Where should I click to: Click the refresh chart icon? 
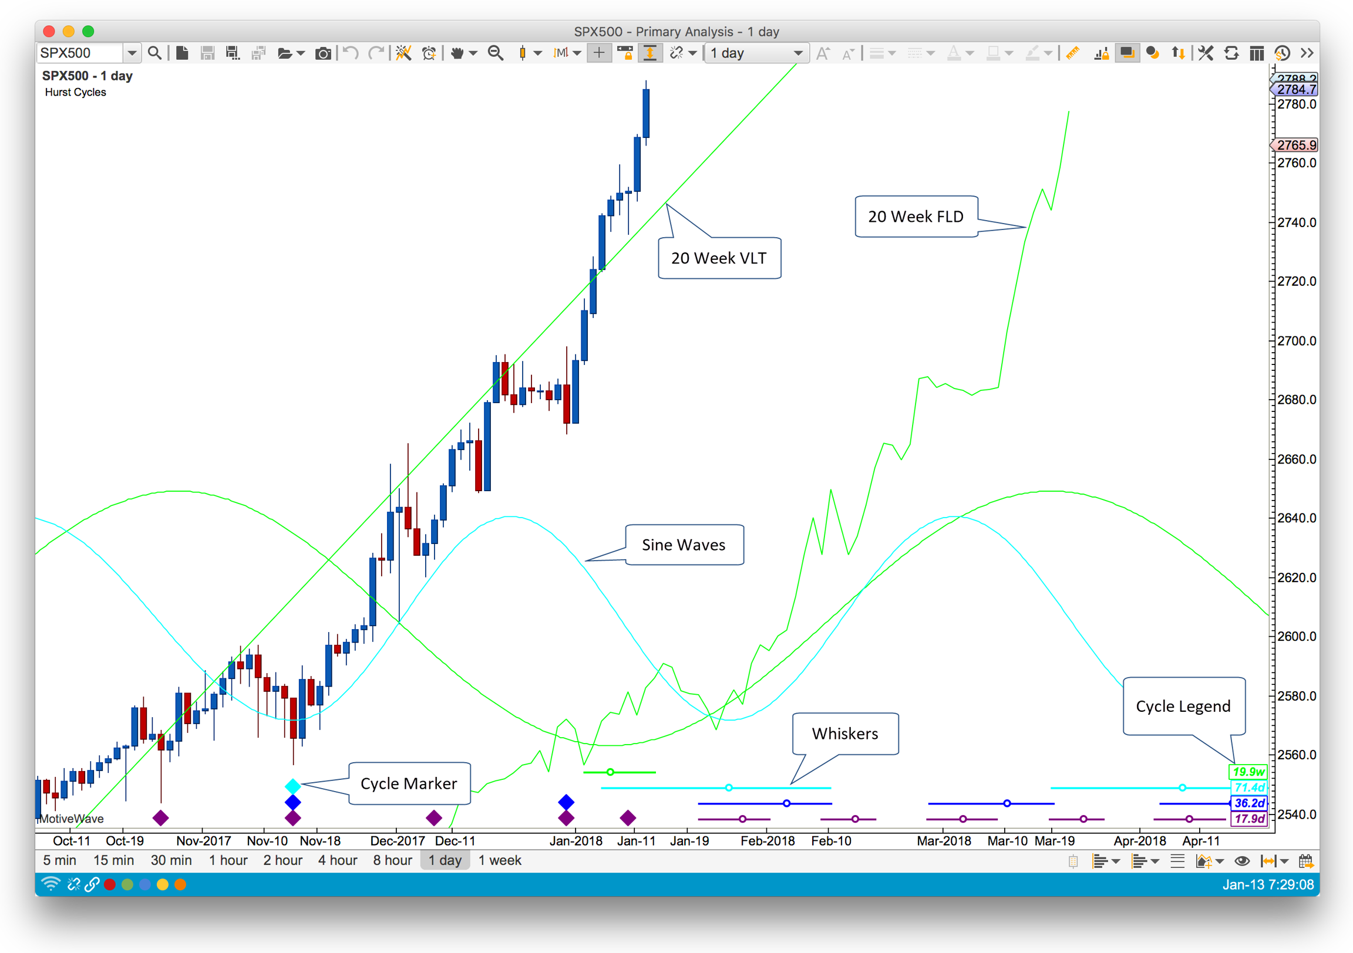click(x=1231, y=53)
